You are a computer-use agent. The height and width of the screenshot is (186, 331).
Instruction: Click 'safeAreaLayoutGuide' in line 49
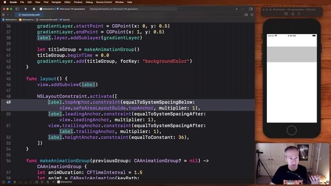pos(99,108)
